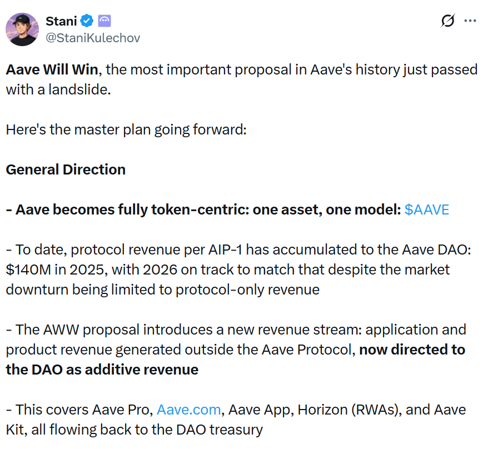The image size is (488, 449).
Task: Click the Grok icon on the post
Action: [447, 21]
